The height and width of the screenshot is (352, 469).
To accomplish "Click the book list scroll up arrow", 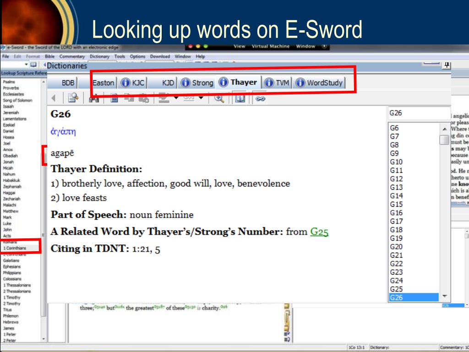I will click(44, 82).
